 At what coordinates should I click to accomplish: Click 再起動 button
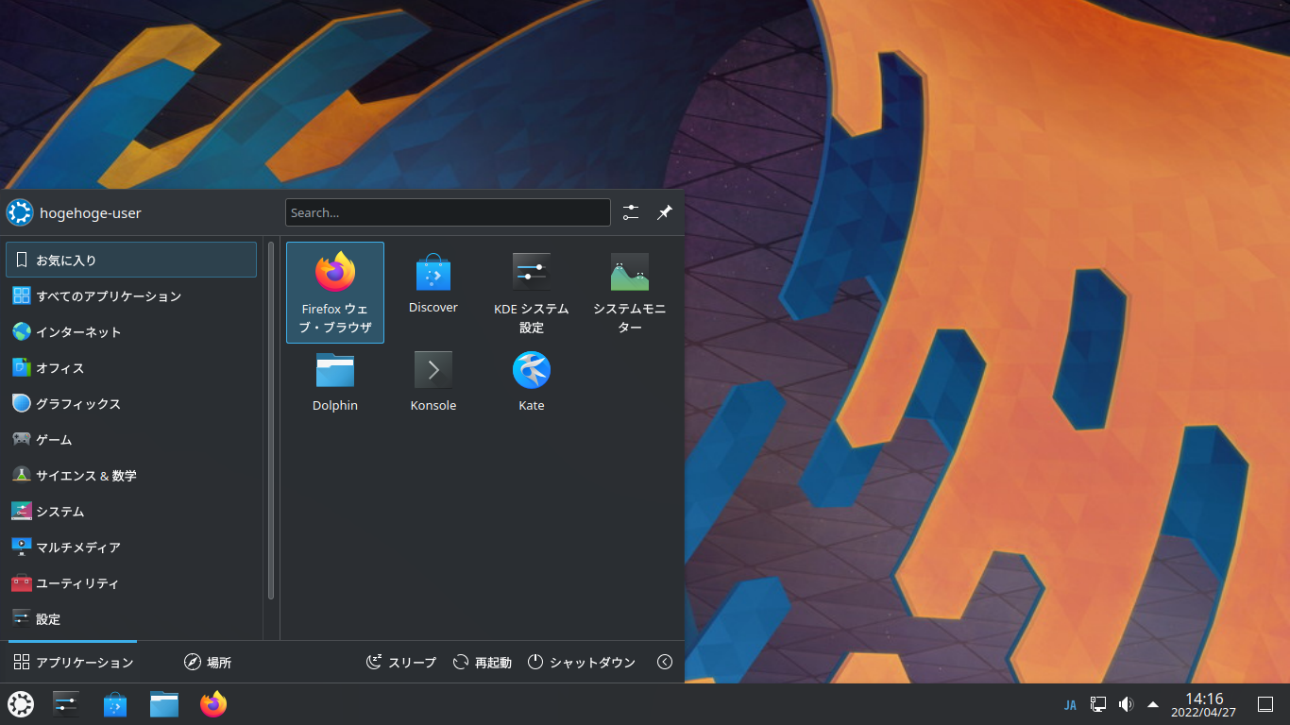[482, 662]
